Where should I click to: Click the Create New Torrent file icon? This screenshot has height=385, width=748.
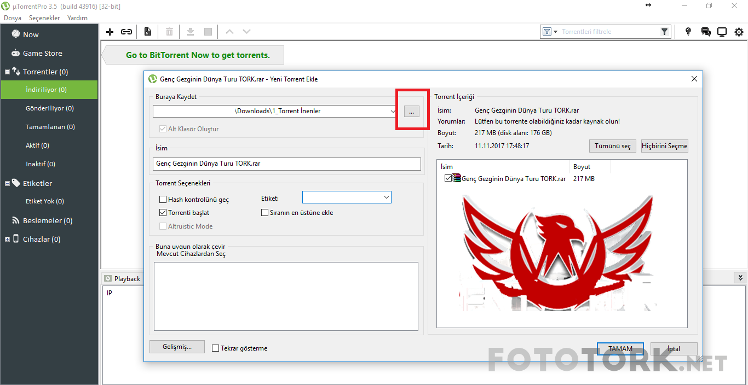point(148,32)
